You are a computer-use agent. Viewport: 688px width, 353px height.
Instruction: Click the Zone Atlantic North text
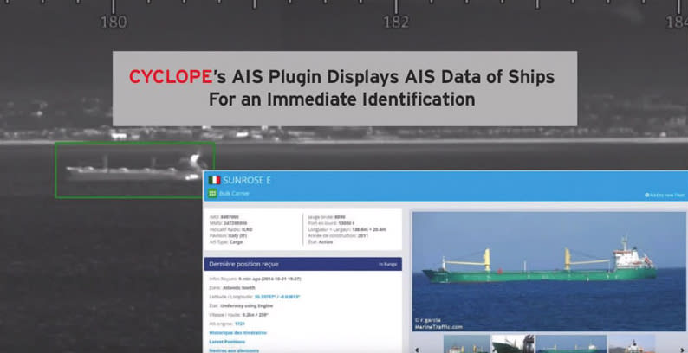pos(232,288)
